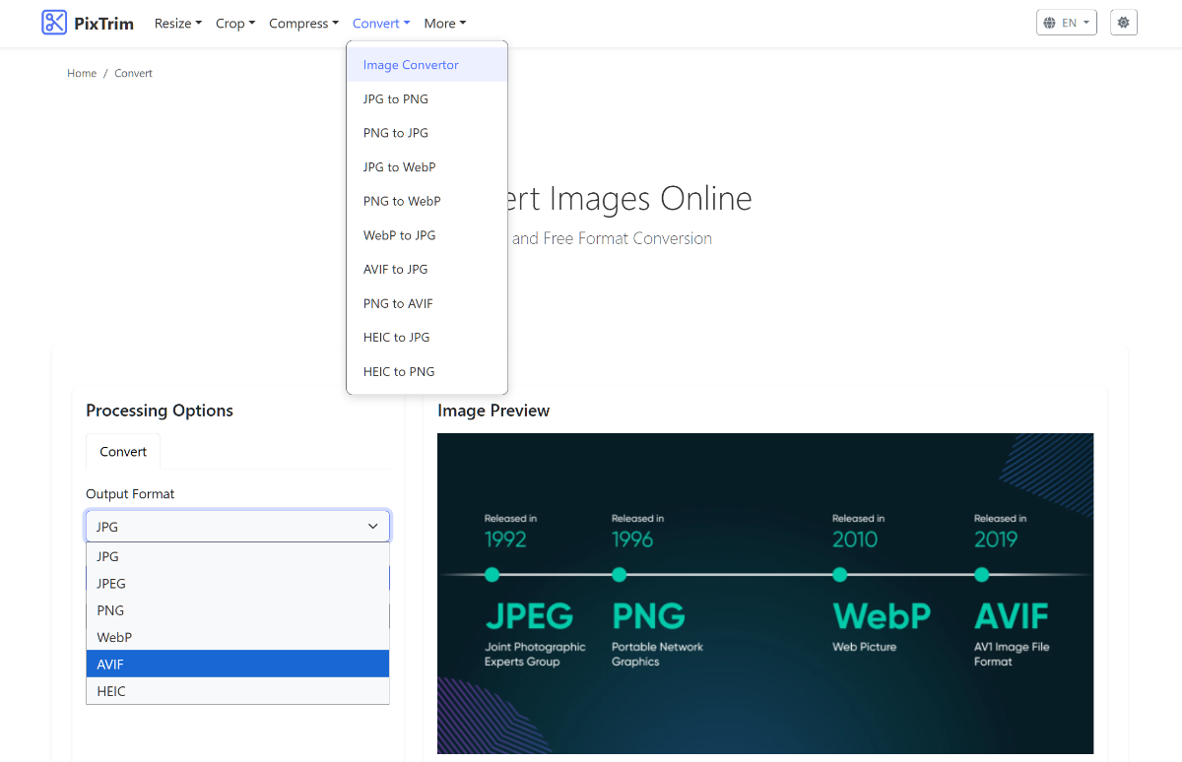Click the Output Format select box
The width and height of the screenshot is (1182, 762).
(237, 527)
